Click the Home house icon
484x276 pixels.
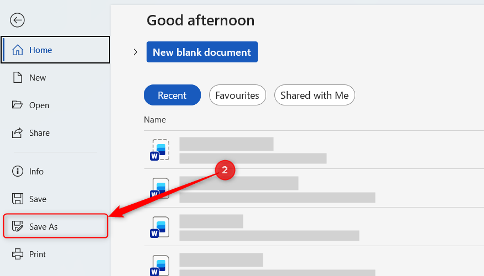[x=18, y=50]
